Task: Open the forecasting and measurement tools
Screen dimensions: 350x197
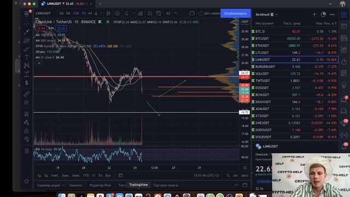Action: point(27,74)
